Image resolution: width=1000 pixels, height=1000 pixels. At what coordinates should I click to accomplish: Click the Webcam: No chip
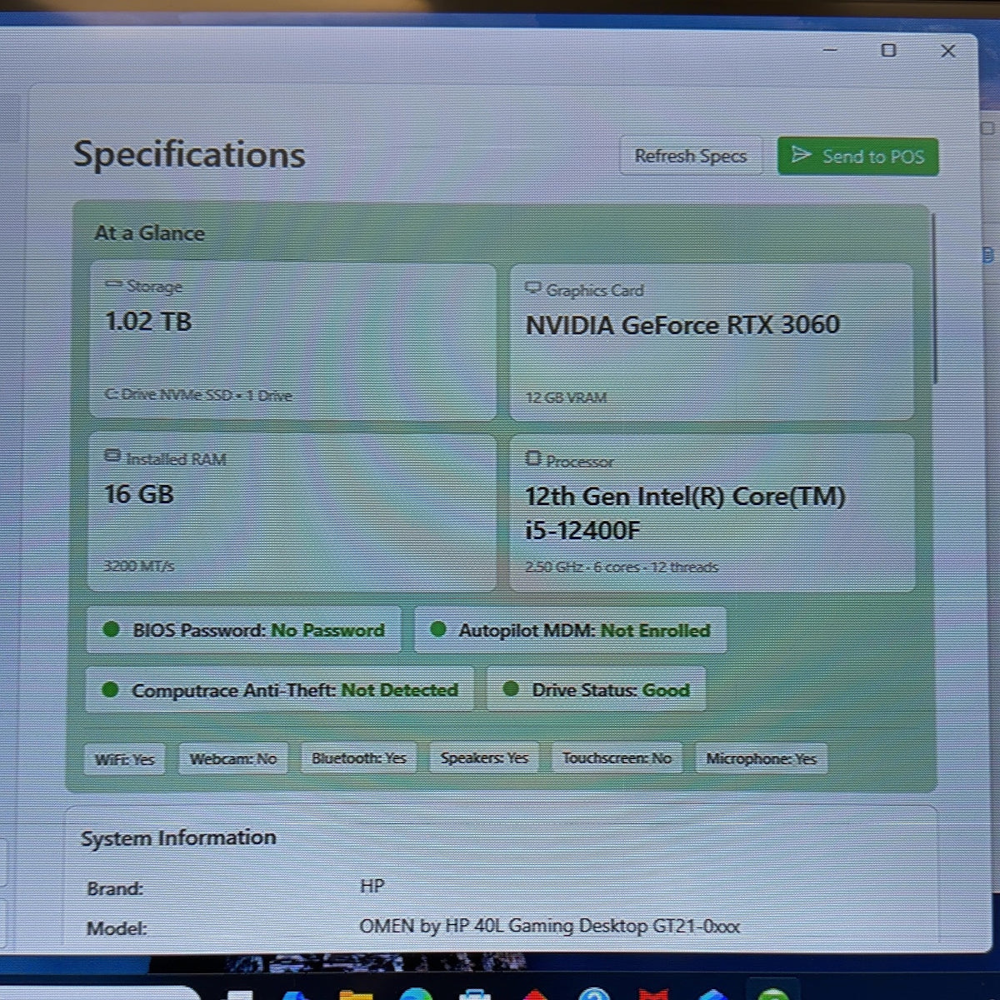pyautogui.click(x=233, y=758)
